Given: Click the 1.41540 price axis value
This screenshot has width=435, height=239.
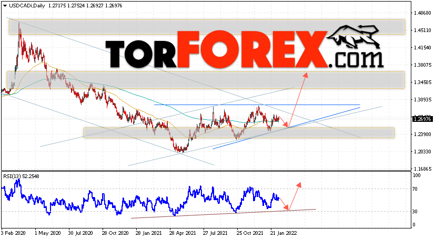Looking at the screenshot, I should tap(422, 48).
